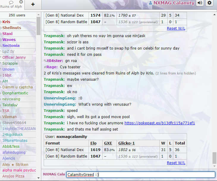This screenshot has width=217, height=181.
Task: Click the Glicko-1 column header in lower table
Action: coord(126,143)
